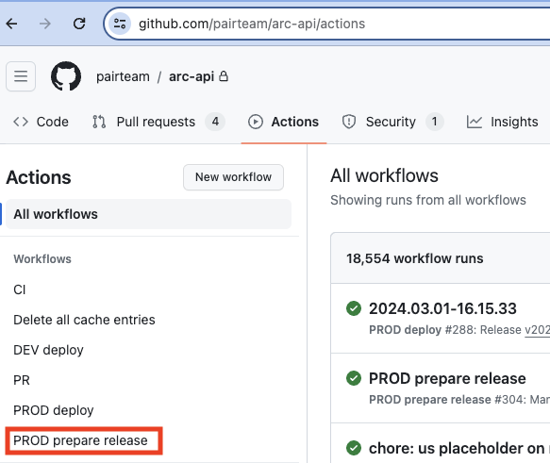
Task: Switch to the Code tab
Action: (41, 122)
